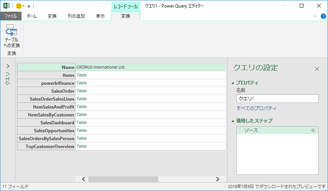
Task: Collapse the プロパティ section triangle
Action: pos(233,83)
